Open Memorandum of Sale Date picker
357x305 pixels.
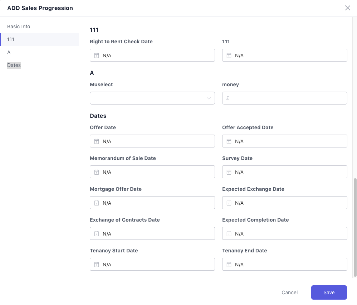pos(152,172)
